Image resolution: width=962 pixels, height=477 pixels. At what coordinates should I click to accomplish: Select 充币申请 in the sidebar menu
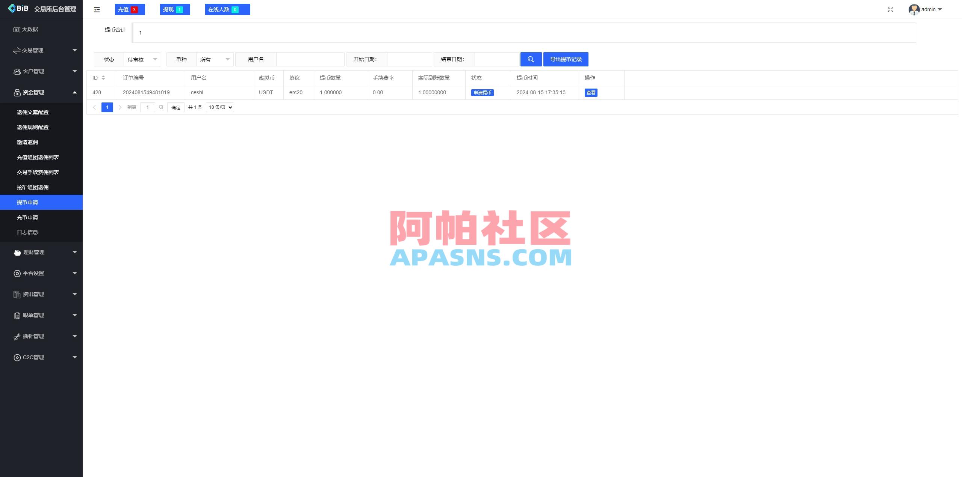28,217
